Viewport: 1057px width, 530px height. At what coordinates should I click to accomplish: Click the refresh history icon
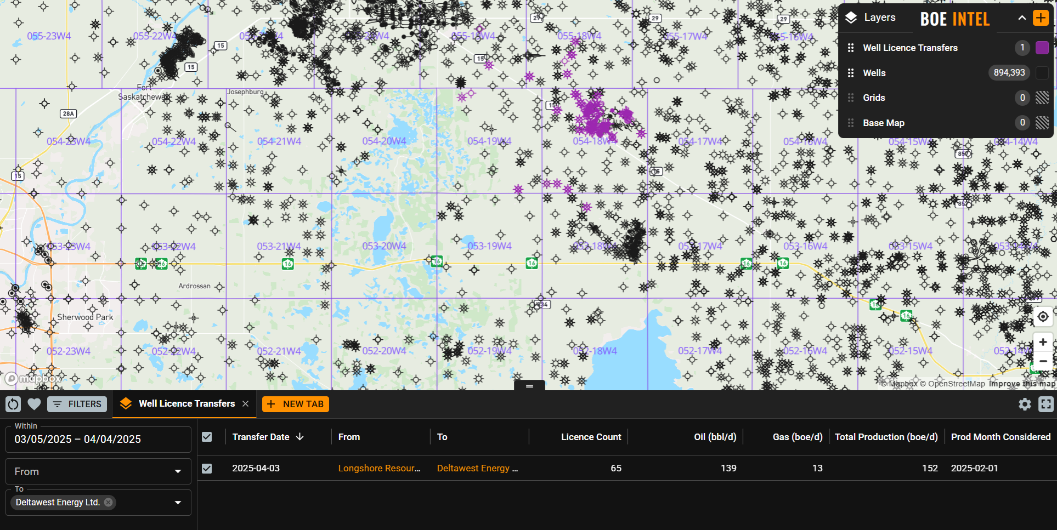click(13, 404)
